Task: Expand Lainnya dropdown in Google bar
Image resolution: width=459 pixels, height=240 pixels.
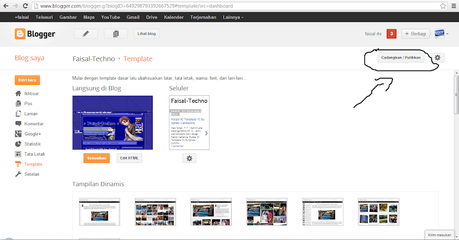Action: 233,17
